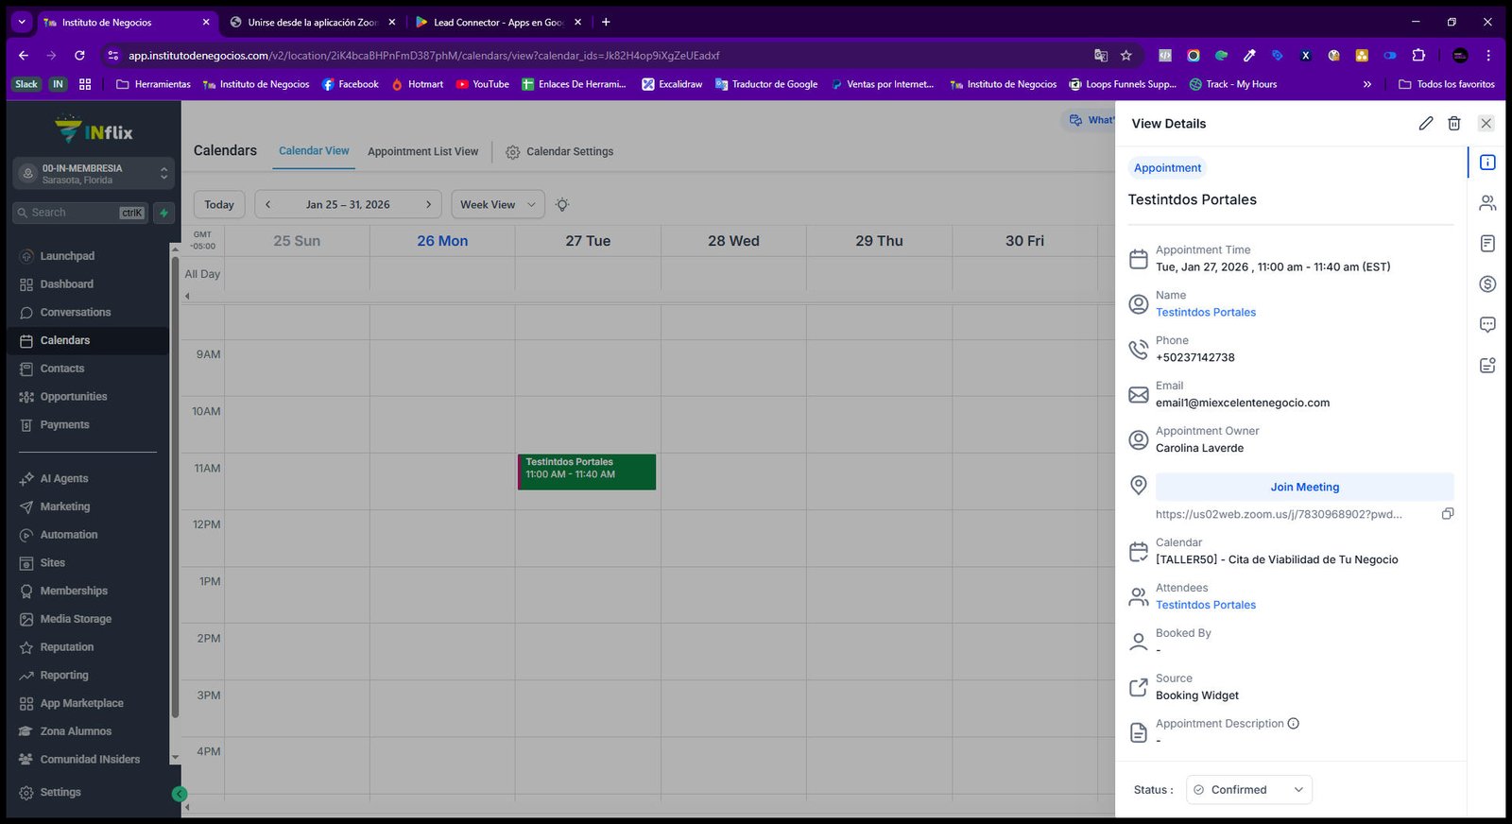Open the chat bubble icon in side rail

(1487, 325)
